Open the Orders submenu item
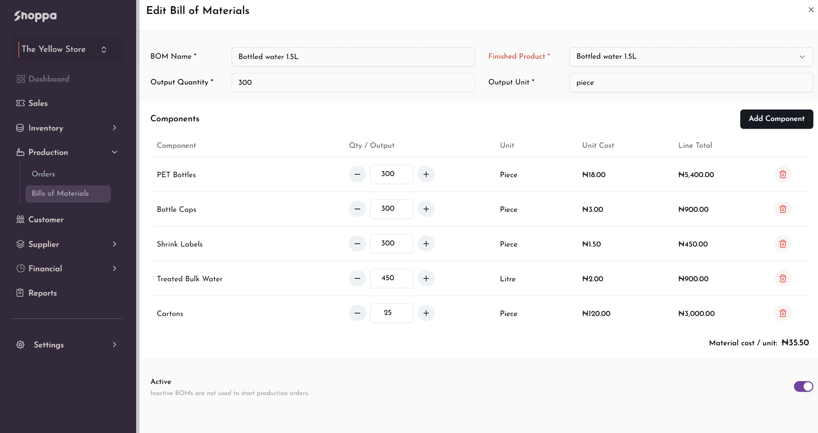This screenshot has height=433, width=818. 43,174
